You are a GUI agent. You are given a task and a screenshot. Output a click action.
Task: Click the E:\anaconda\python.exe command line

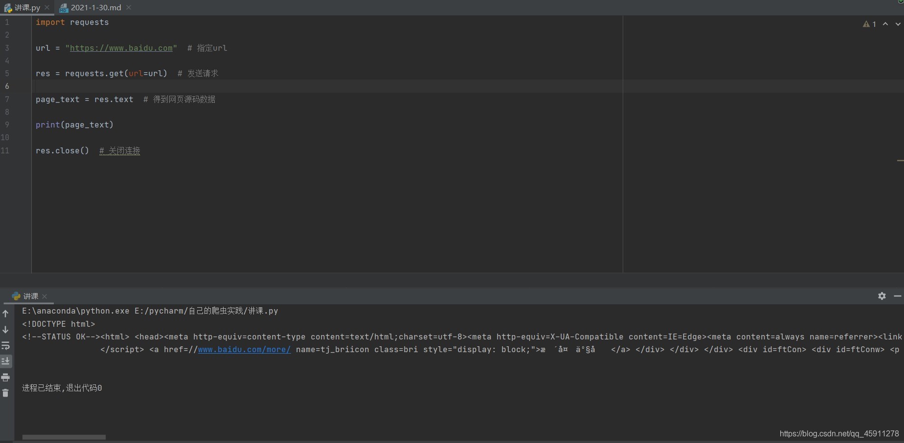pyautogui.click(x=150, y=311)
